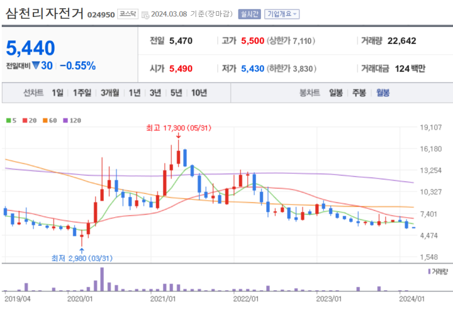Click the calendar date icon
This screenshot has height=309, width=453.
pyautogui.click(x=145, y=15)
